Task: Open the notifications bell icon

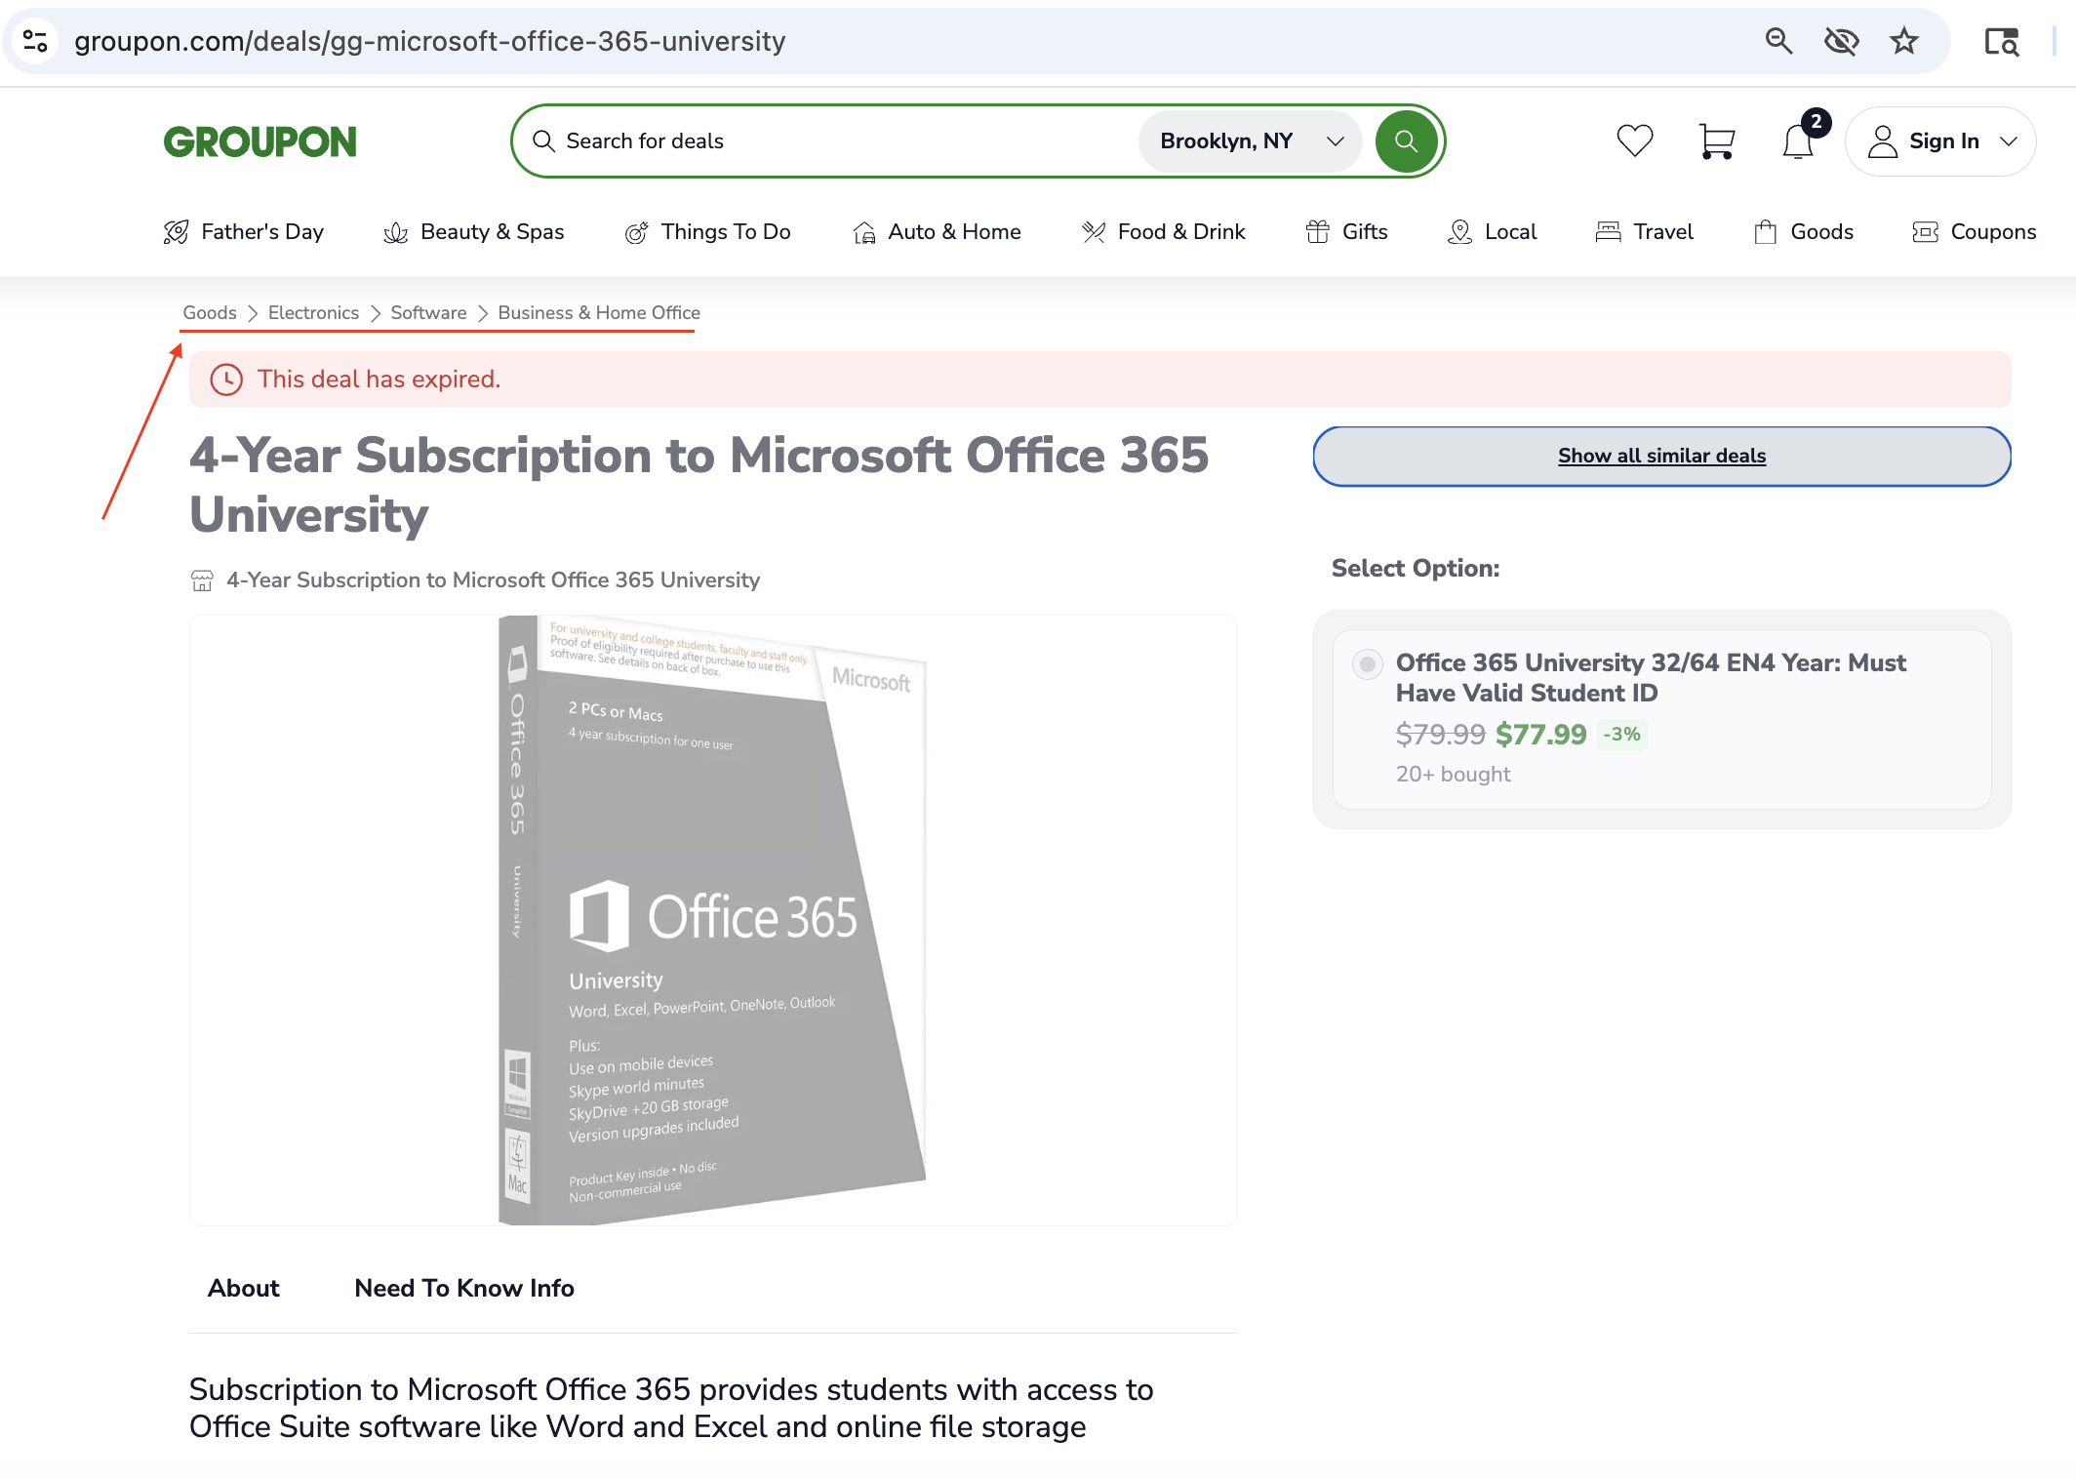Action: pos(1798,141)
